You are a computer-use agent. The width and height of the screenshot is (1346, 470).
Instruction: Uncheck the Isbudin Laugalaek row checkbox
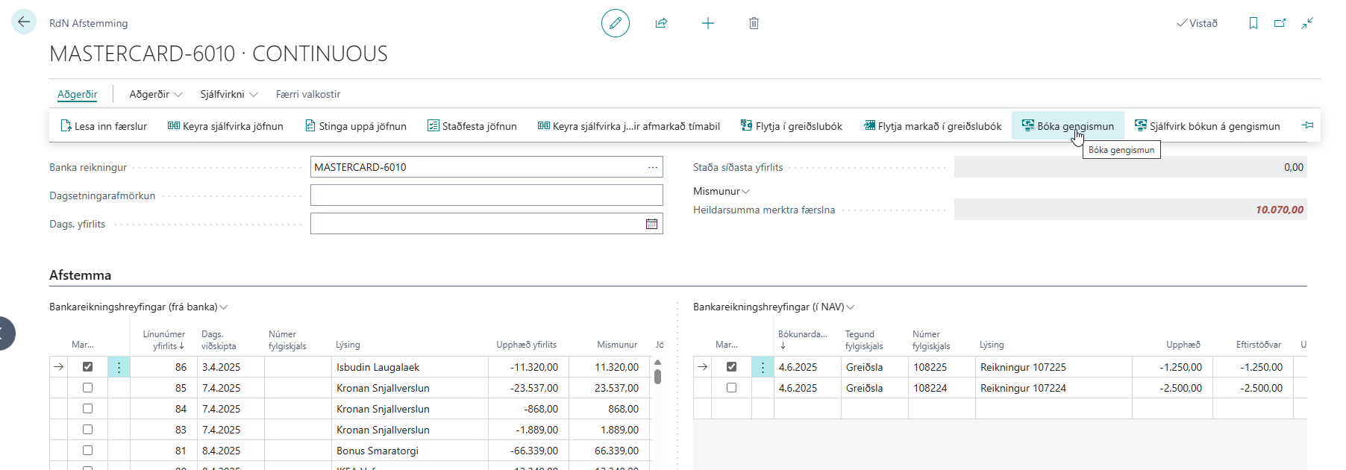coord(88,367)
